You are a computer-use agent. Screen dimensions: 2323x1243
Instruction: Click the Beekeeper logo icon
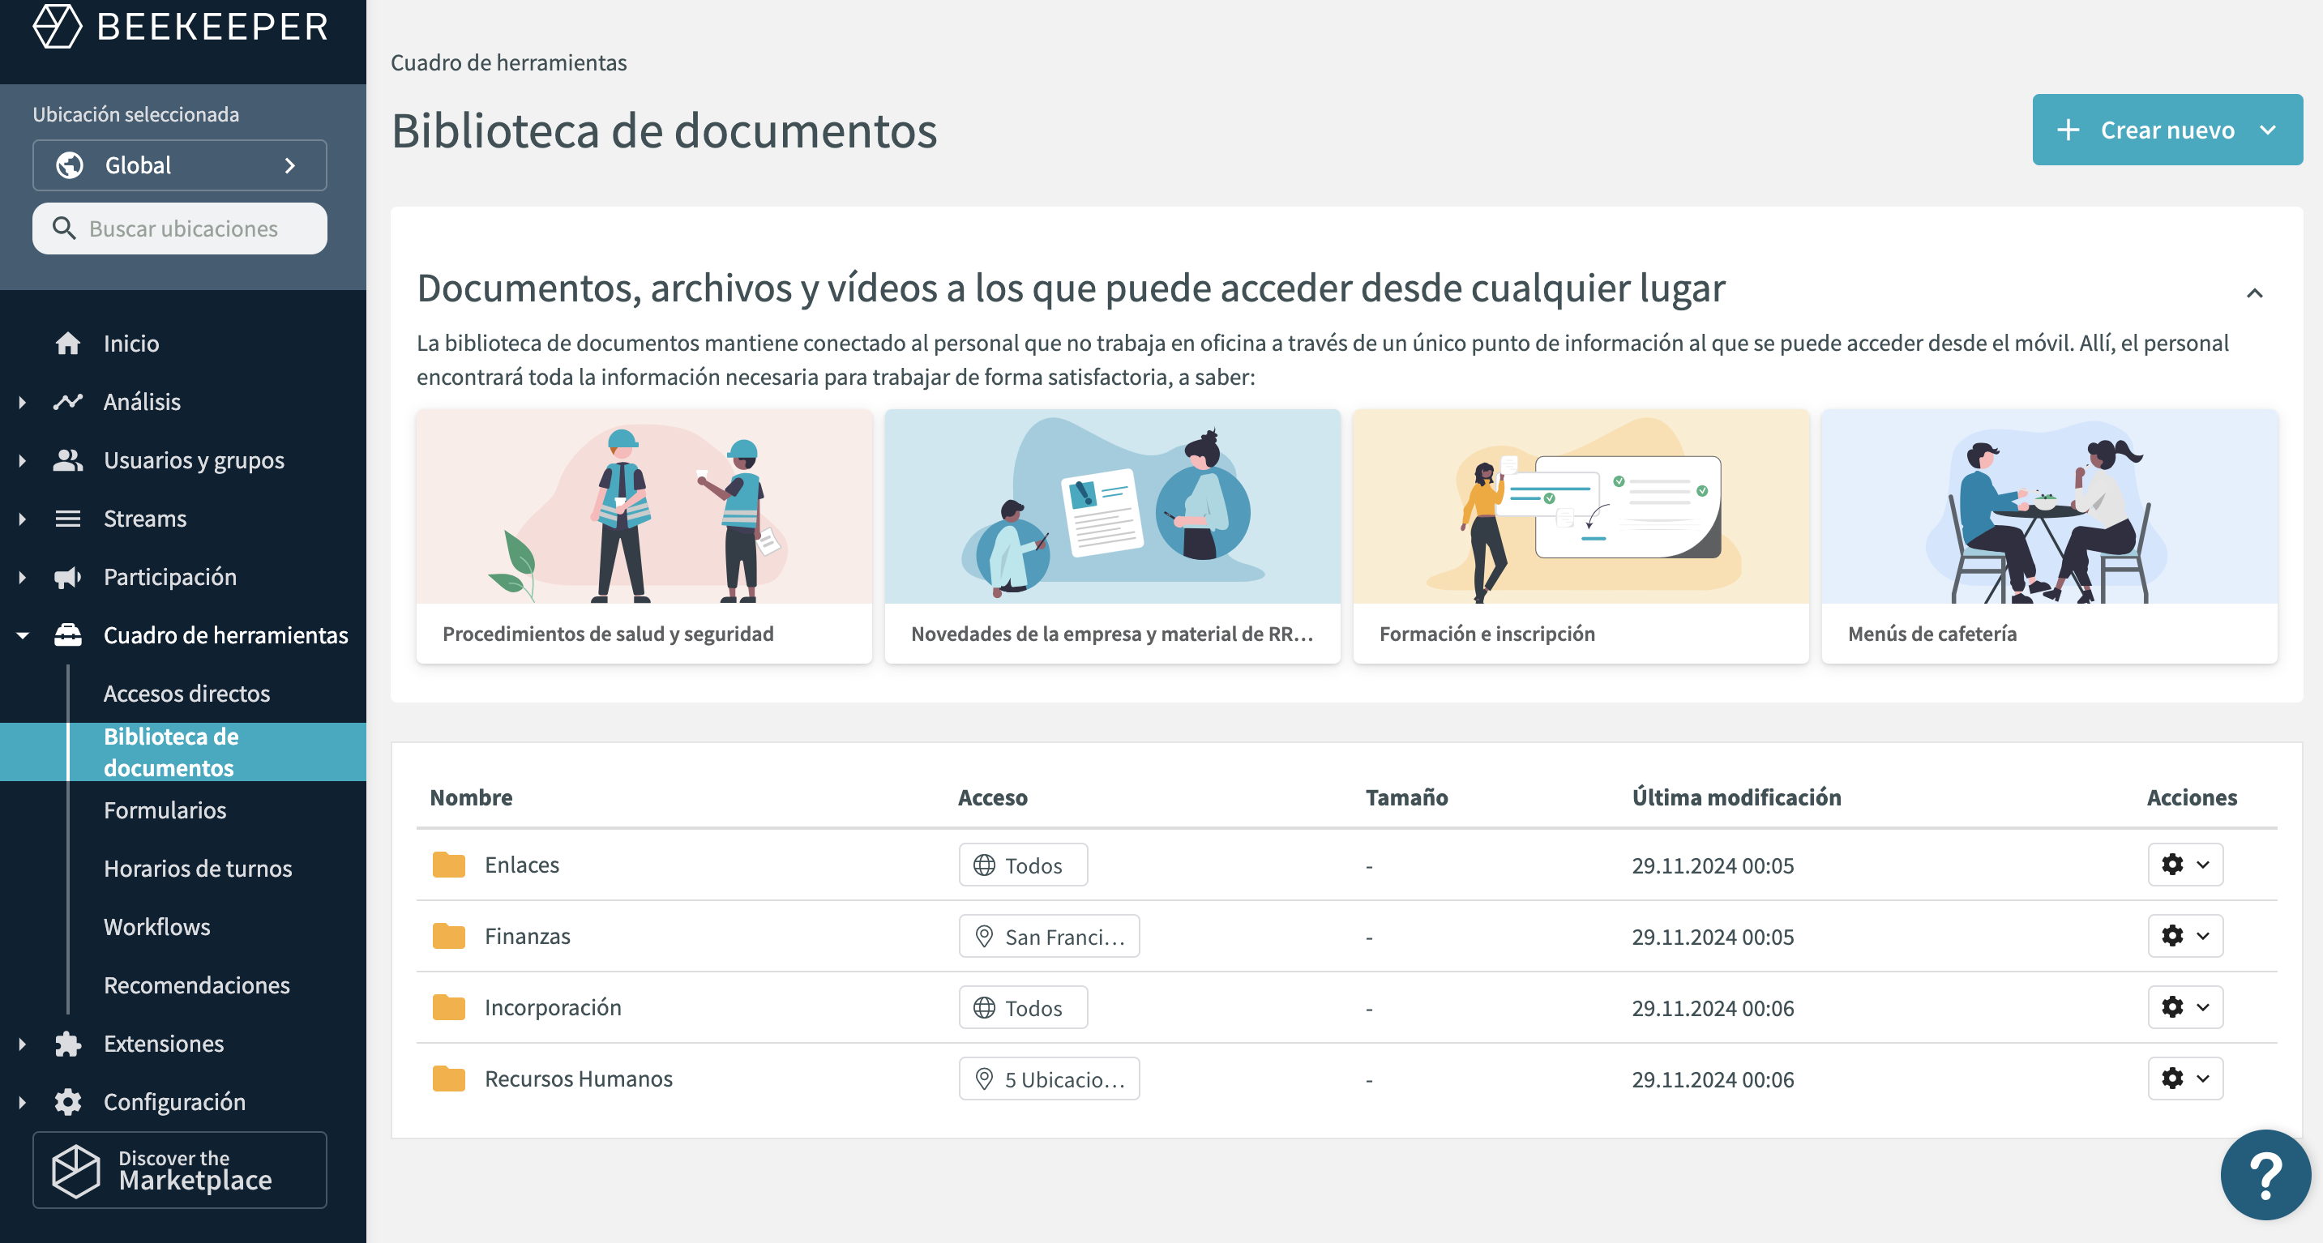(58, 26)
